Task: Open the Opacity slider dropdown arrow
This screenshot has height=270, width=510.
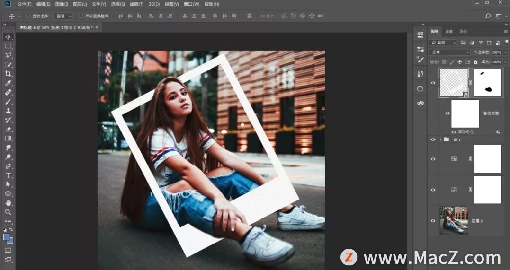Action: pyautogui.click(x=505, y=52)
